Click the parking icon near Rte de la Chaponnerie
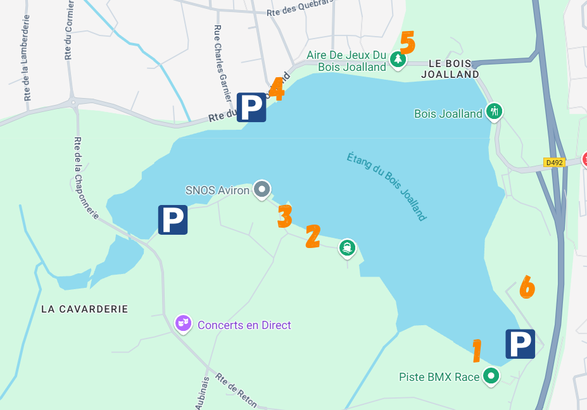The image size is (587, 410). pos(173,220)
